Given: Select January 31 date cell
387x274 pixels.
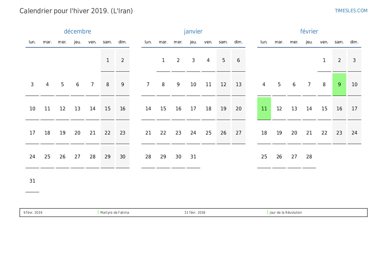Looking at the screenshot, I should click(x=193, y=157).
